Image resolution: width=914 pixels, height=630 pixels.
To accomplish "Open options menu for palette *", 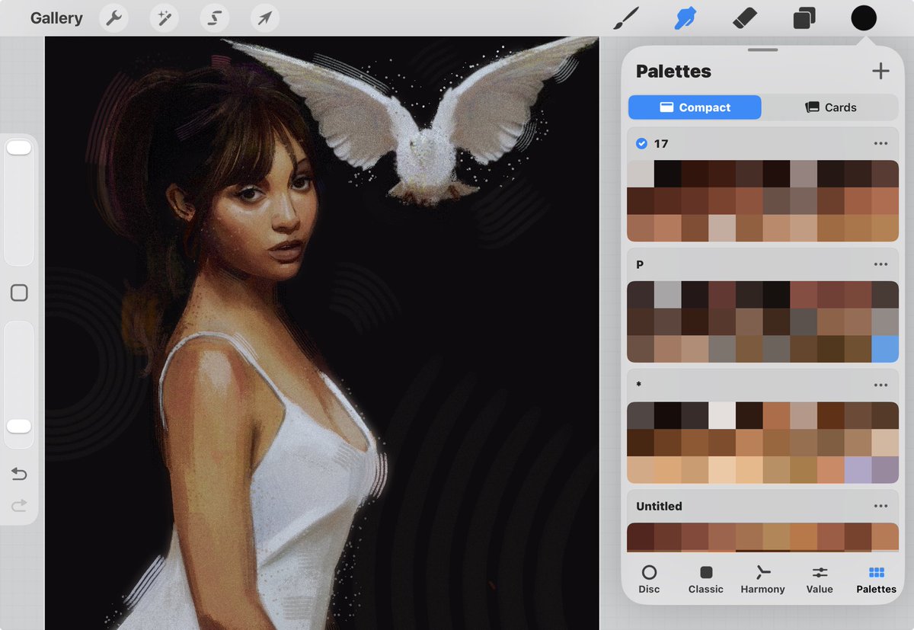I will pos(881,385).
